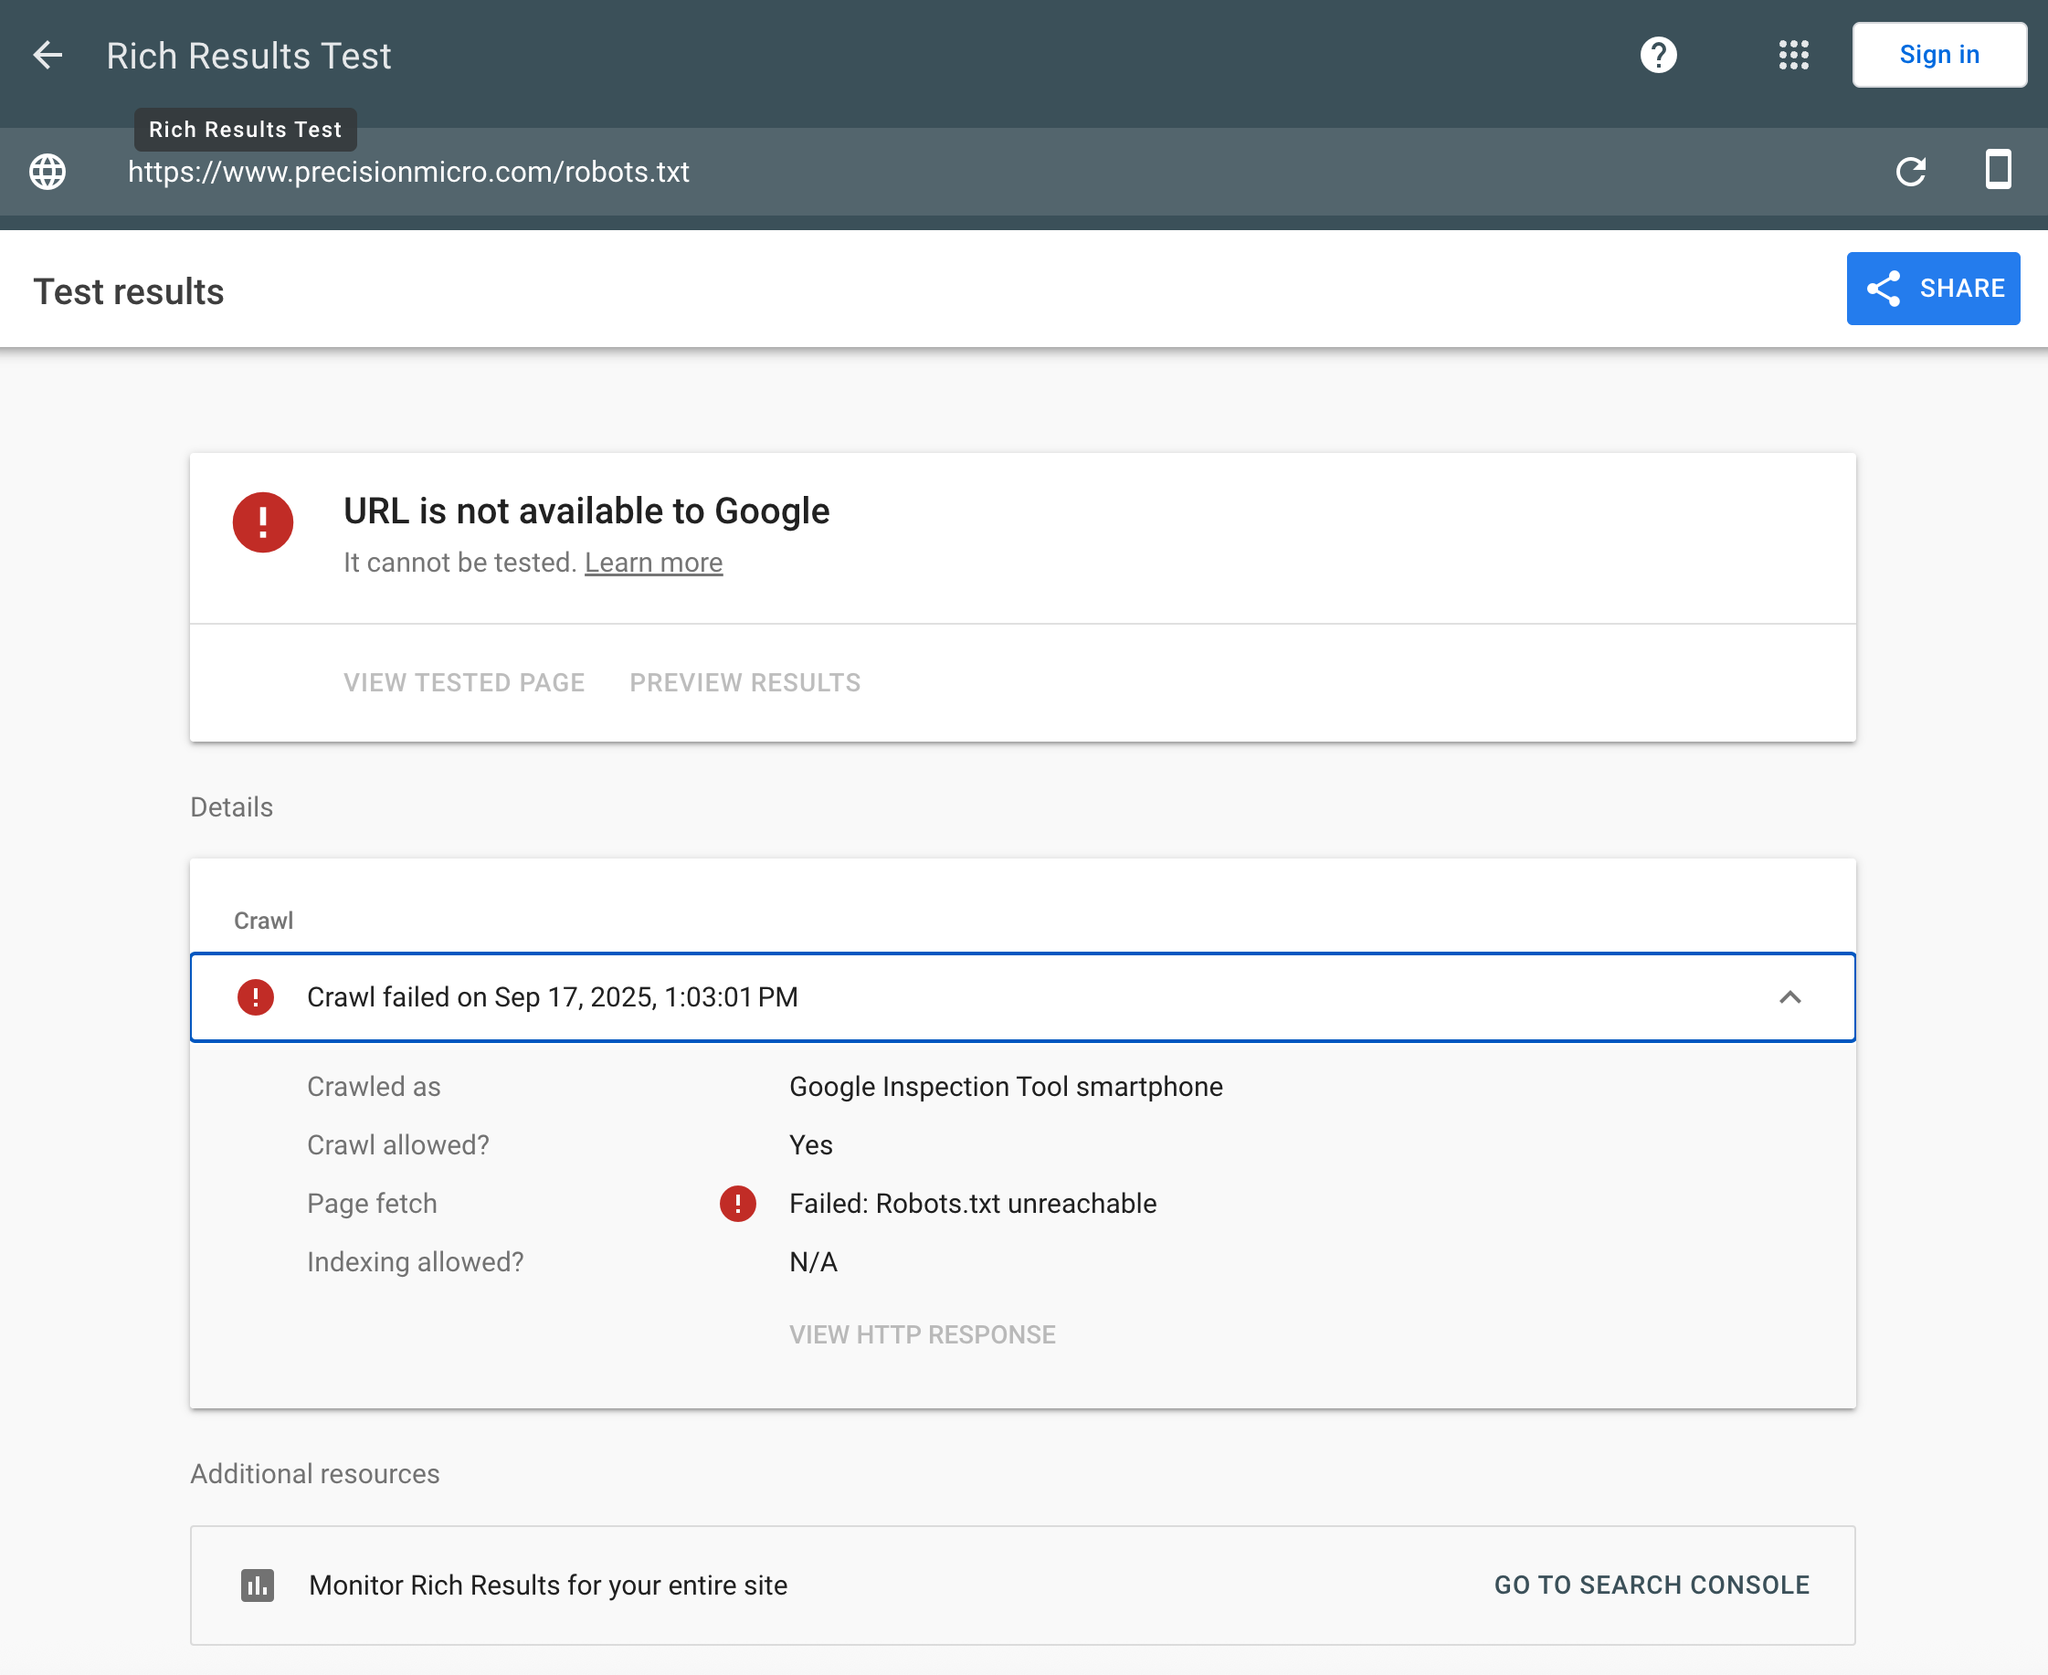Open the Google apps grid icon
The image size is (2048, 1675).
1793,55
